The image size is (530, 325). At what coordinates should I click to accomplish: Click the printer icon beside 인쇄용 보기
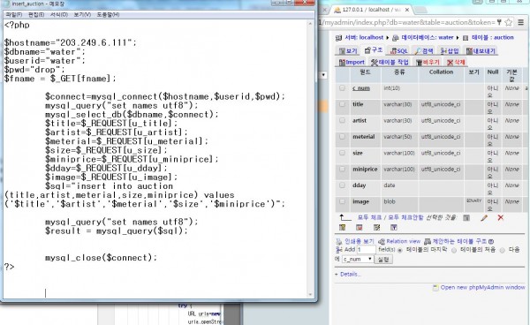[338, 242]
